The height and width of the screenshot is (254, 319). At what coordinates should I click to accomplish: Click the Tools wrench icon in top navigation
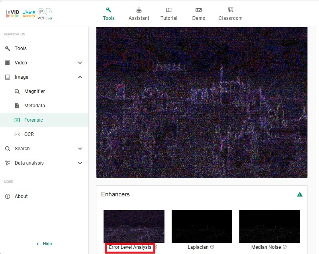109,10
